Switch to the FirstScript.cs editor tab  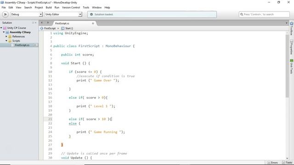(62, 23)
